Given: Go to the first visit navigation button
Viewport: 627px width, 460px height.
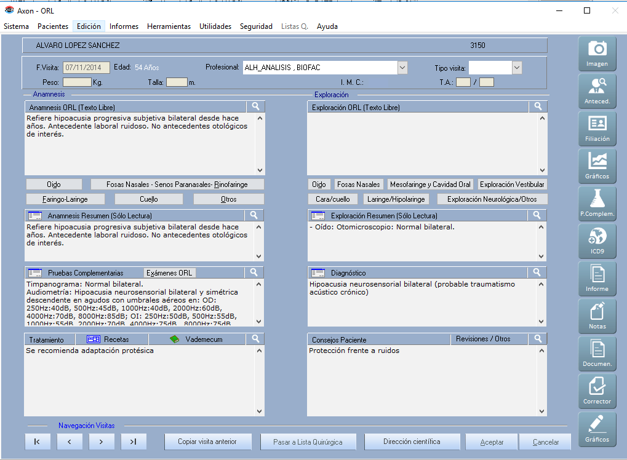Looking at the screenshot, I should (x=38, y=442).
